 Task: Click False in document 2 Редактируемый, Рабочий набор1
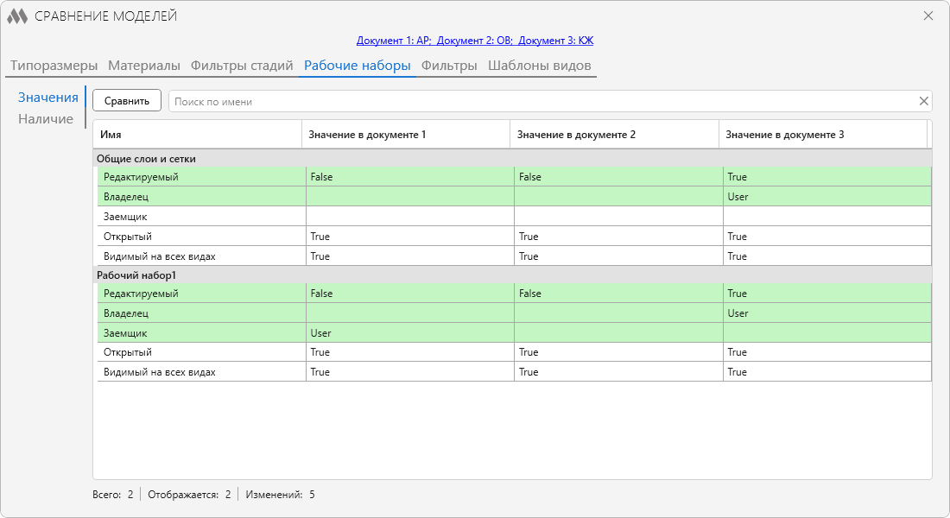[x=530, y=294]
